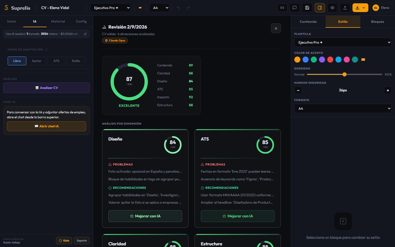Click the Densidad slider handle

345,74
